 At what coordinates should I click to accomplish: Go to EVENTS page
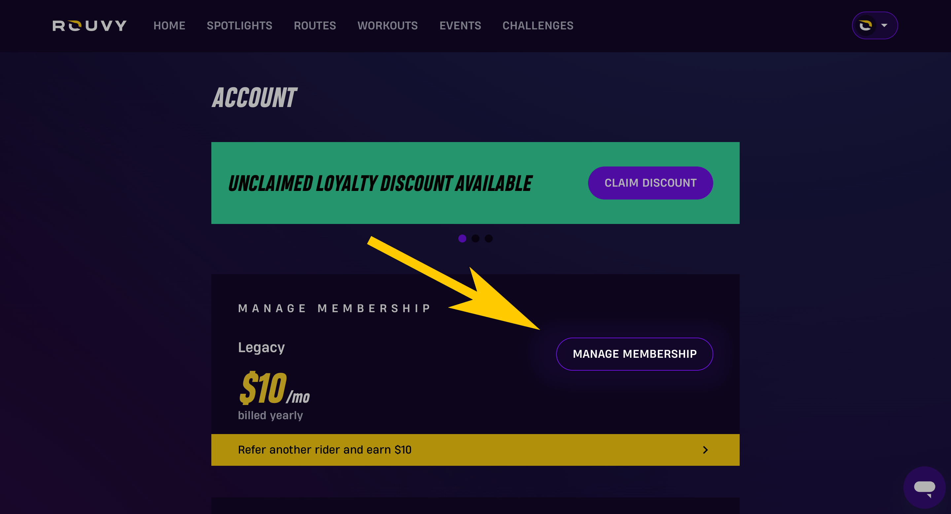point(460,25)
